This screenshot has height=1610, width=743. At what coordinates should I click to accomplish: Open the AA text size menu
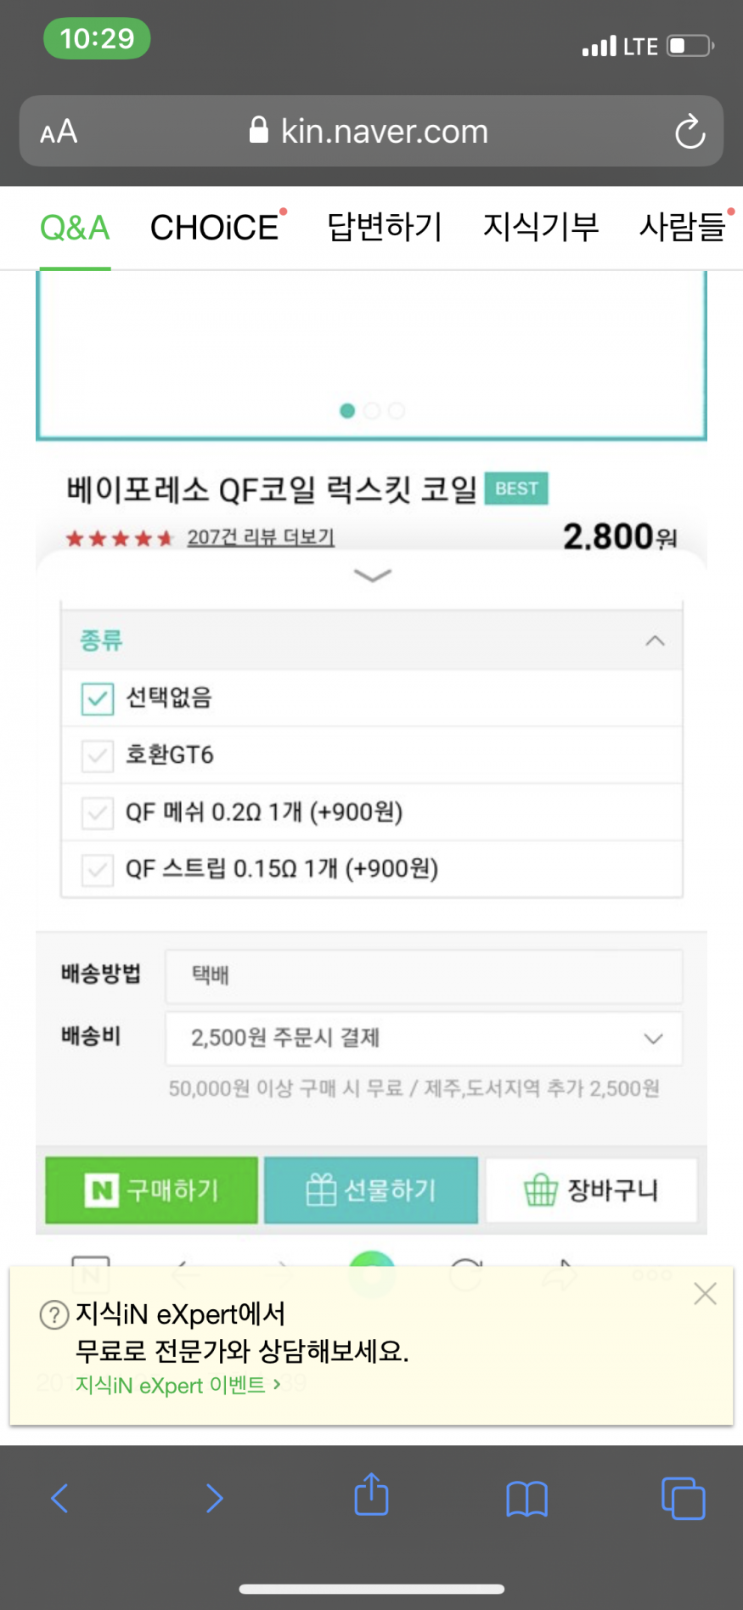click(x=59, y=133)
